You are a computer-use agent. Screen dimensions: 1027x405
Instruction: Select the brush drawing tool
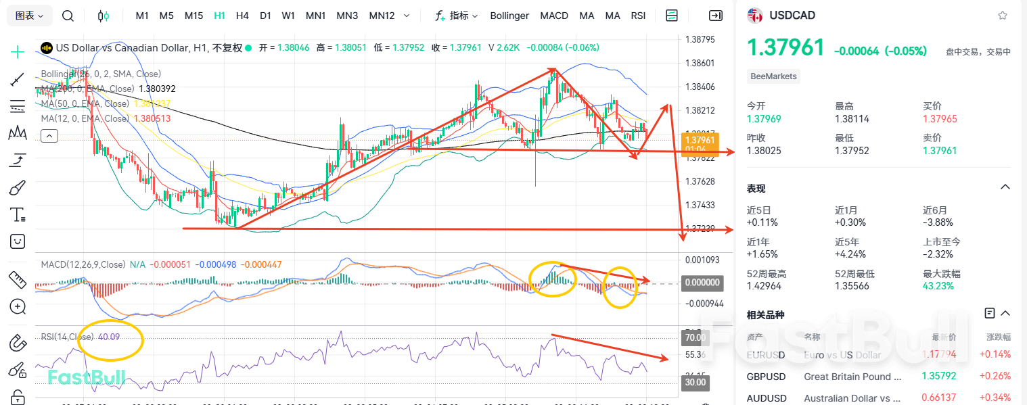(17, 187)
